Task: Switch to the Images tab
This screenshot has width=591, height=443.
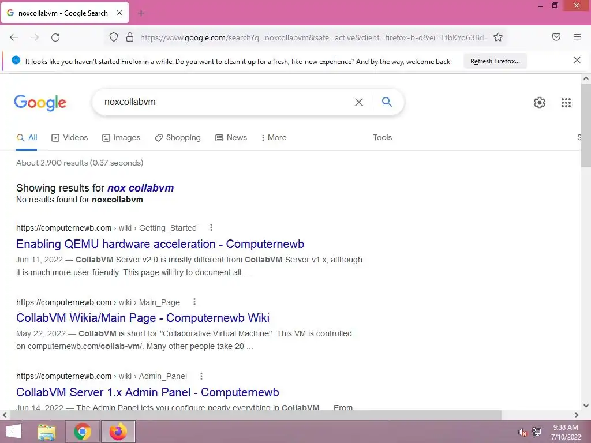Action: pos(121,137)
